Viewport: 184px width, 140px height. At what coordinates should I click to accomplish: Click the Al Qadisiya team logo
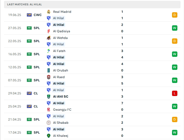(x=49, y=31)
